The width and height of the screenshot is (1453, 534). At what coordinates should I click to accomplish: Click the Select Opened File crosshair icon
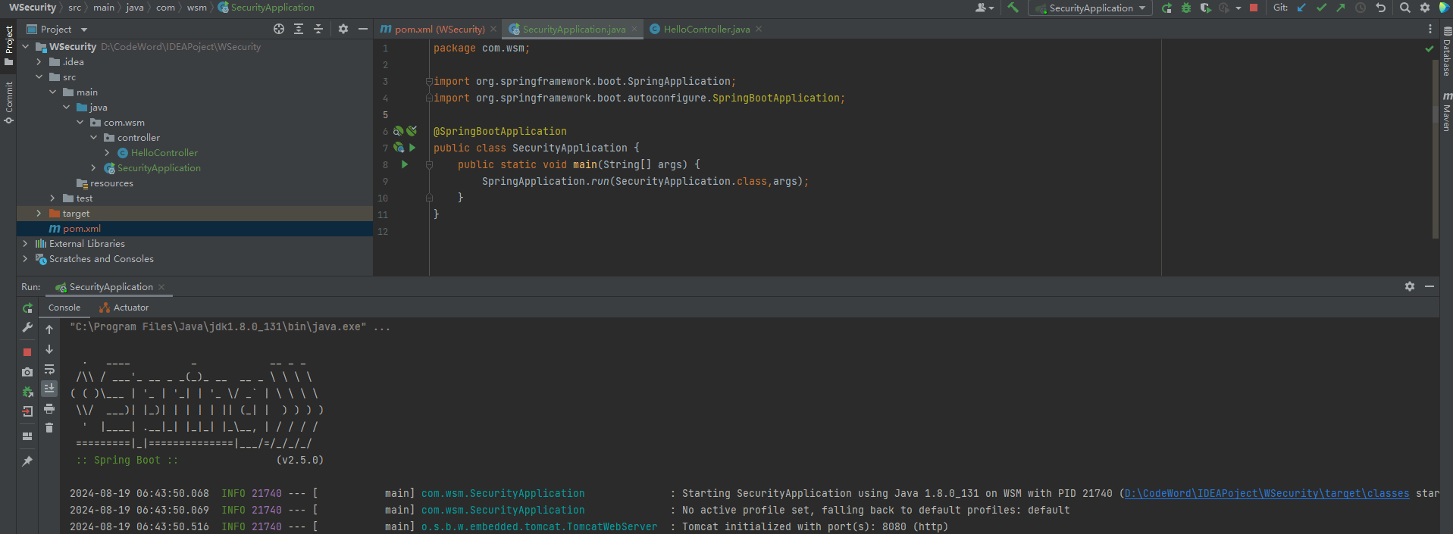(279, 29)
